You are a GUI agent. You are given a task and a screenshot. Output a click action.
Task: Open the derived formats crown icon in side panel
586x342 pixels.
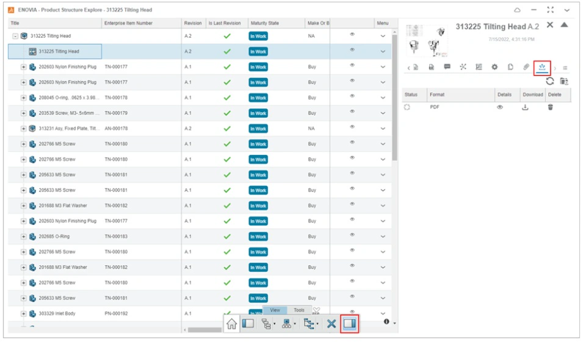pos(542,67)
